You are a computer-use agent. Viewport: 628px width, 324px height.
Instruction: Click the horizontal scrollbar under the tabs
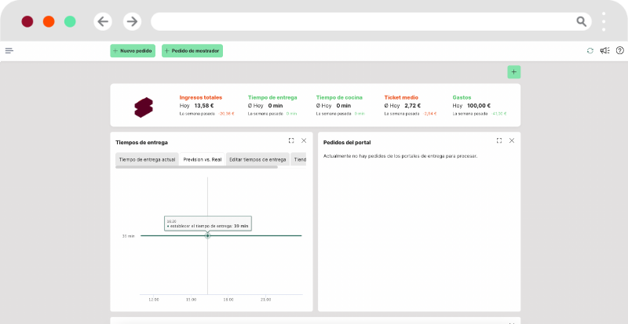(x=196, y=167)
